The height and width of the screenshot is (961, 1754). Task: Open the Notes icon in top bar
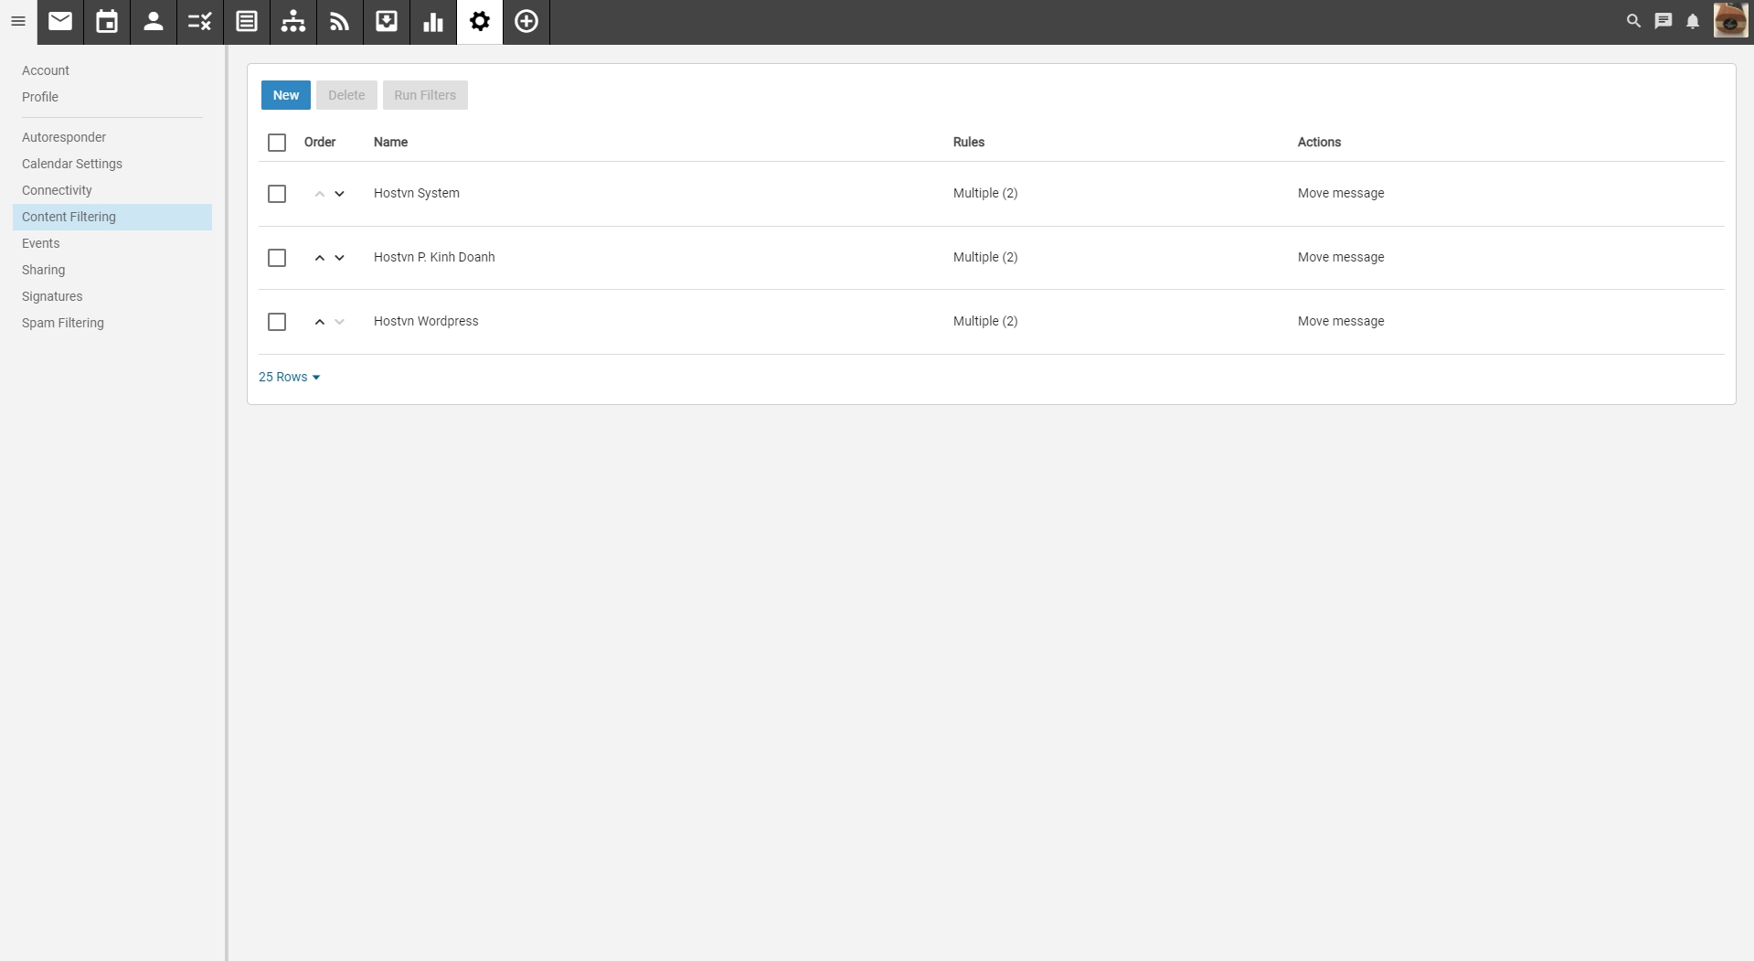tap(247, 21)
